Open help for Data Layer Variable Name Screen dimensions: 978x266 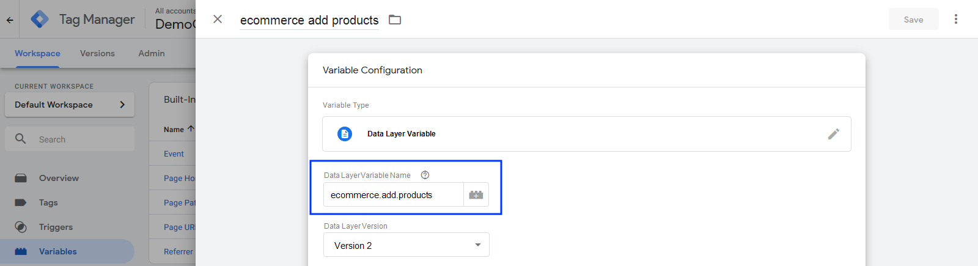coord(425,175)
